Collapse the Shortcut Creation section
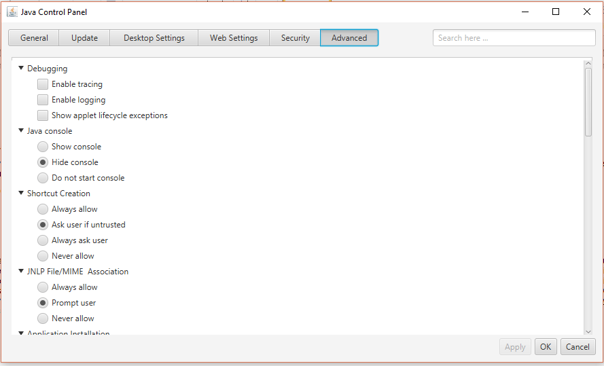The height and width of the screenshot is (366, 604). point(21,193)
